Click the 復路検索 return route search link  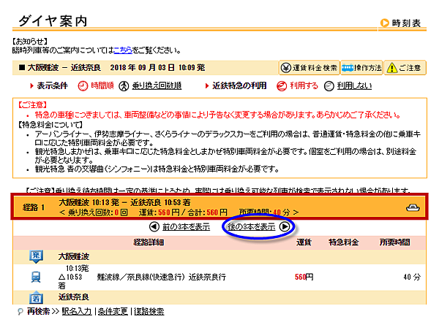tap(149, 311)
